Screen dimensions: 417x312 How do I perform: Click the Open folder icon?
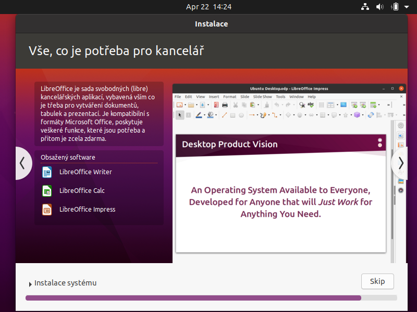coord(191,105)
